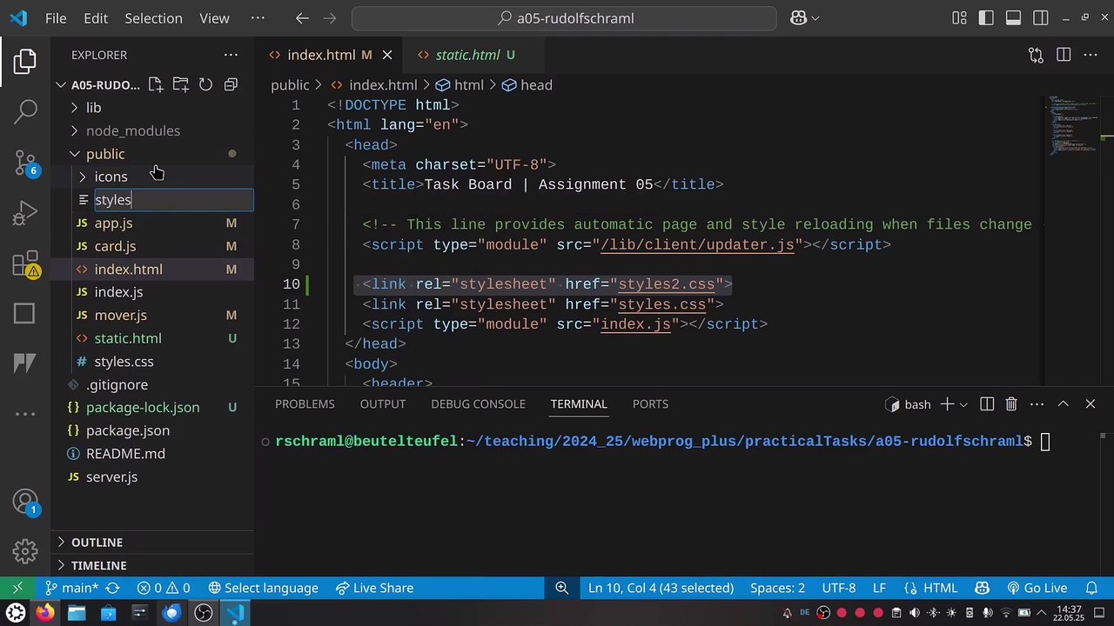Click the a05-rudolfschraml command center search
1114x626 pixels.
[x=563, y=17]
